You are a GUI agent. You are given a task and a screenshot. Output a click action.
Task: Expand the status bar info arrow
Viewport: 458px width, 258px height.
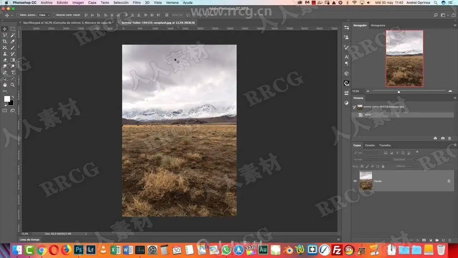tap(86, 234)
